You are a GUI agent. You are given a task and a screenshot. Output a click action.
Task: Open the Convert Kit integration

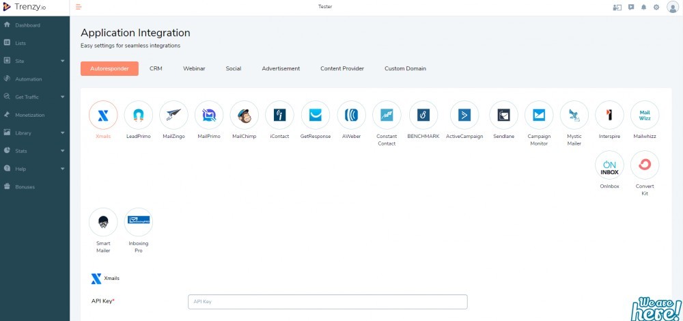click(x=645, y=165)
